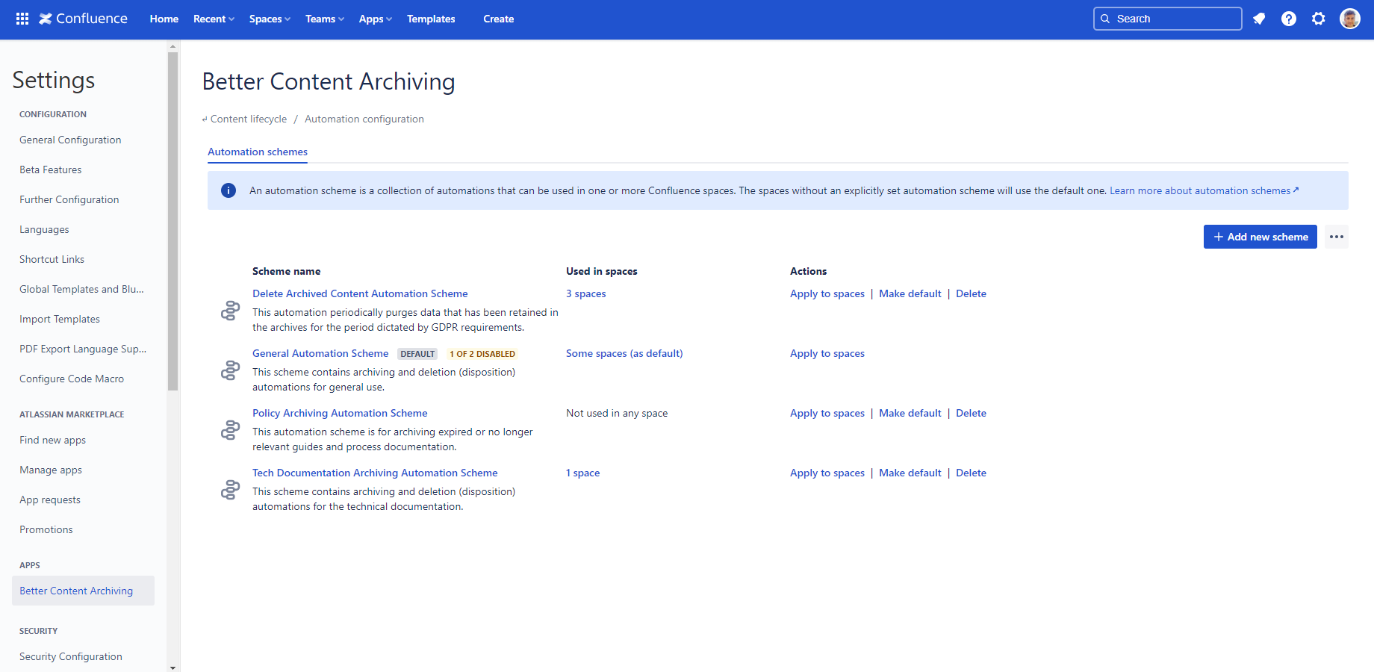This screenshot has height=672, width=1374.
Task: Make Policy Archiving scheme default
Action: (x=910, y=413)
